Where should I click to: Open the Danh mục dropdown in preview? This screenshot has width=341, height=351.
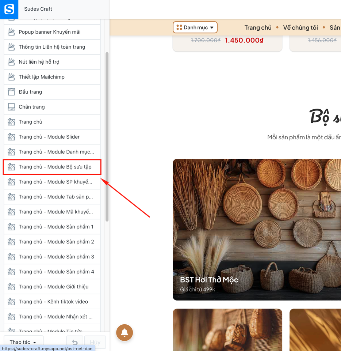pyautogui.click(x=195, y=27)
